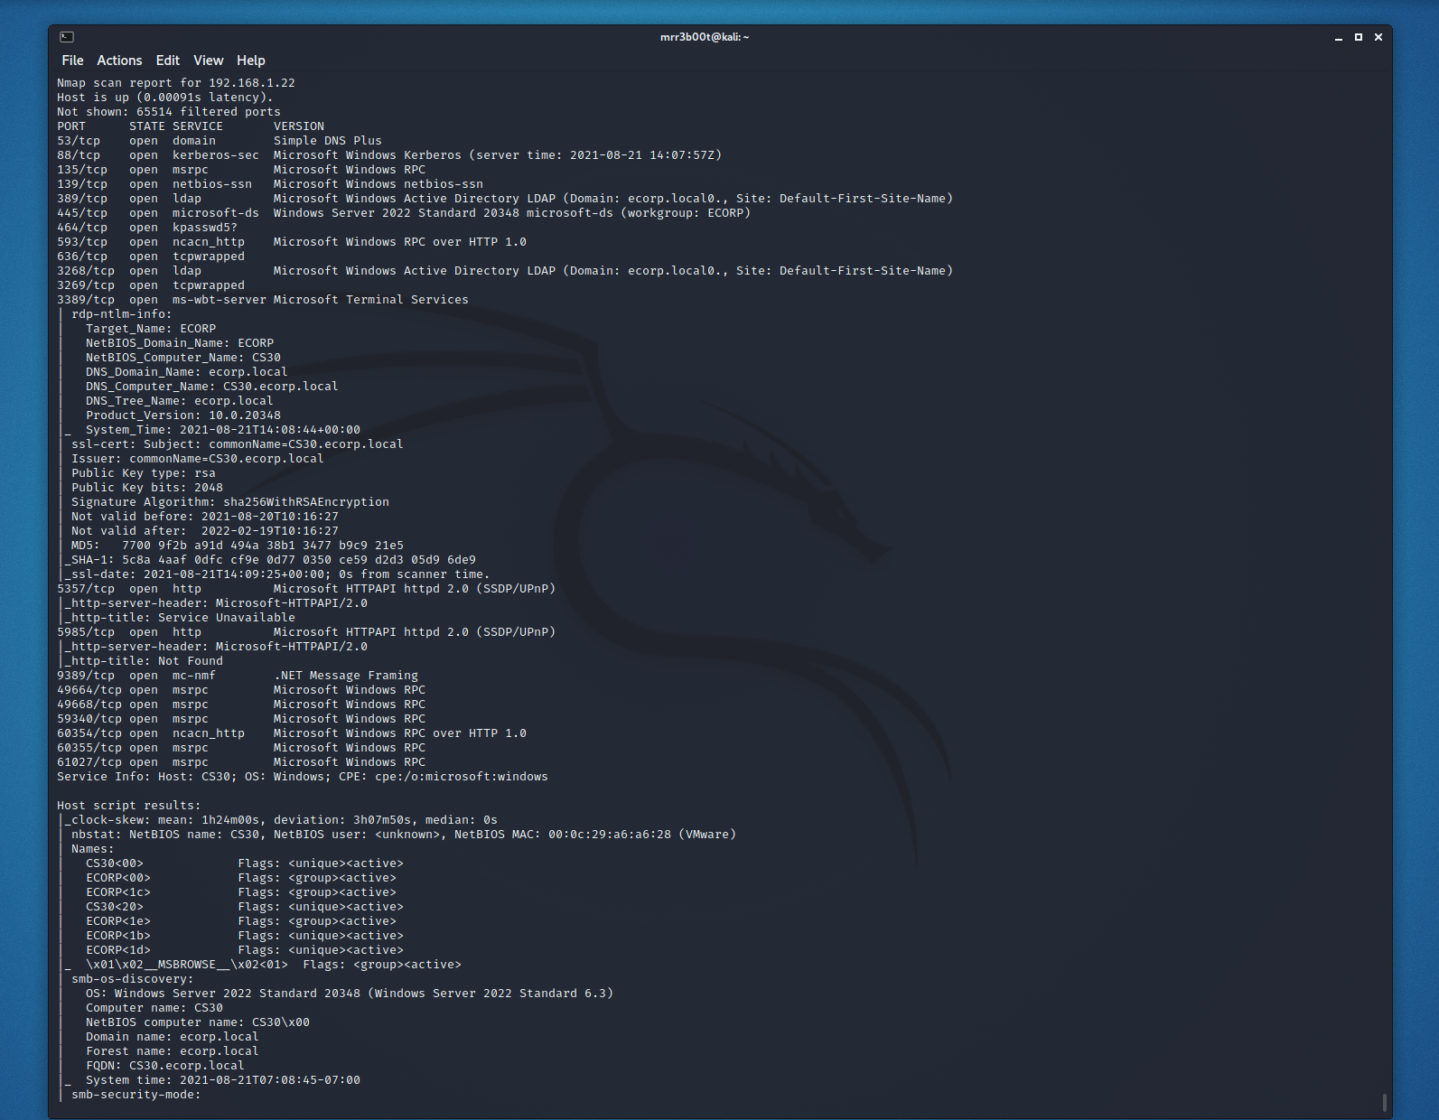Click 'FQDN: CS30.ecorp.local' line
The image size is (1439, 1120).
point(165,1066)
